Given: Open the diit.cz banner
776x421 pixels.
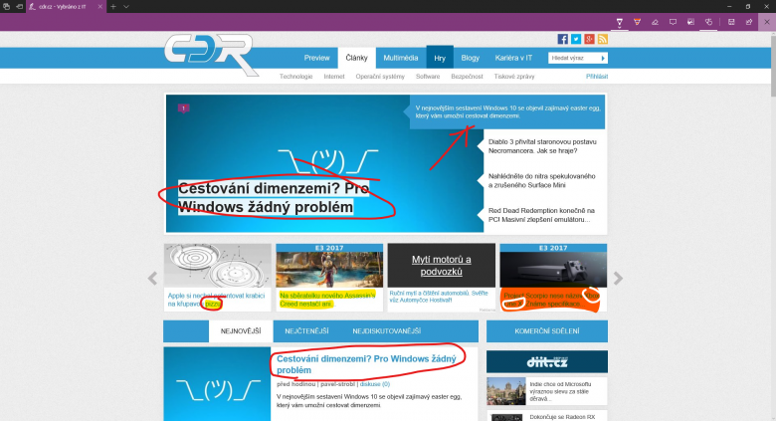Looking at the screenshot, I should coord(547,361).
